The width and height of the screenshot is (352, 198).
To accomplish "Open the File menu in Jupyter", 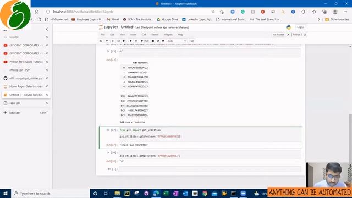I will point(103,35).
